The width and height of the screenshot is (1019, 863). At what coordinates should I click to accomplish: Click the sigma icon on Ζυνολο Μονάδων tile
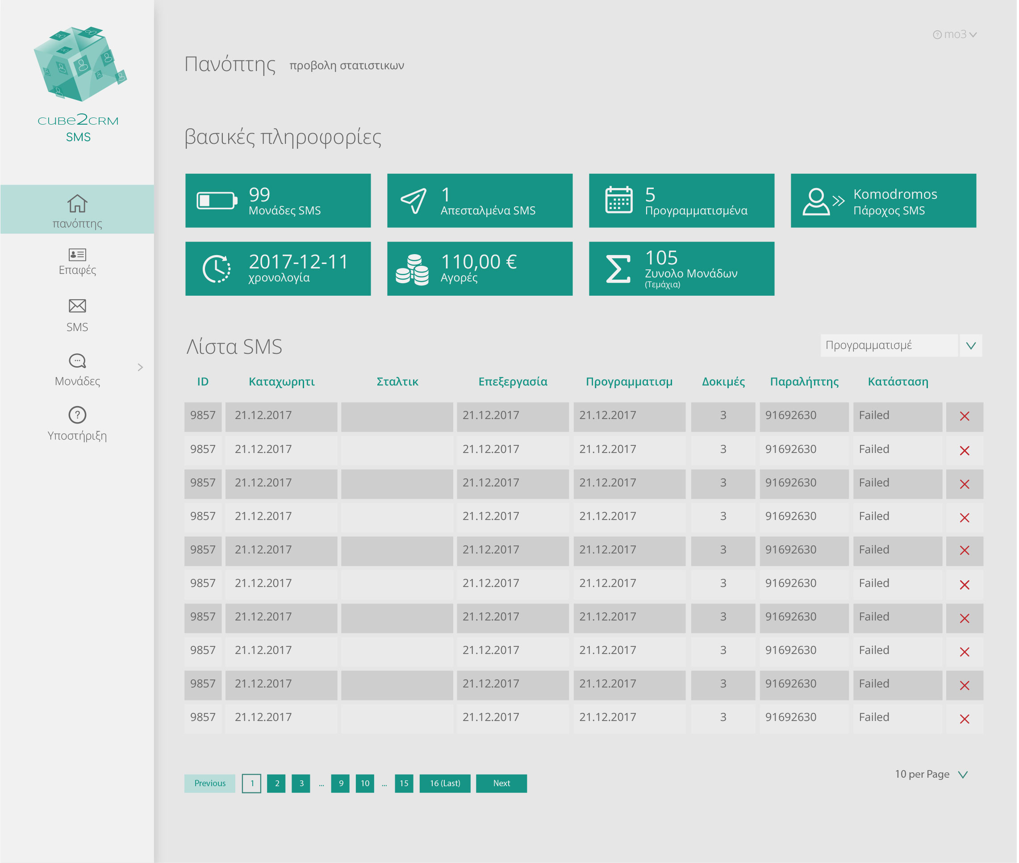coord(618,269)
